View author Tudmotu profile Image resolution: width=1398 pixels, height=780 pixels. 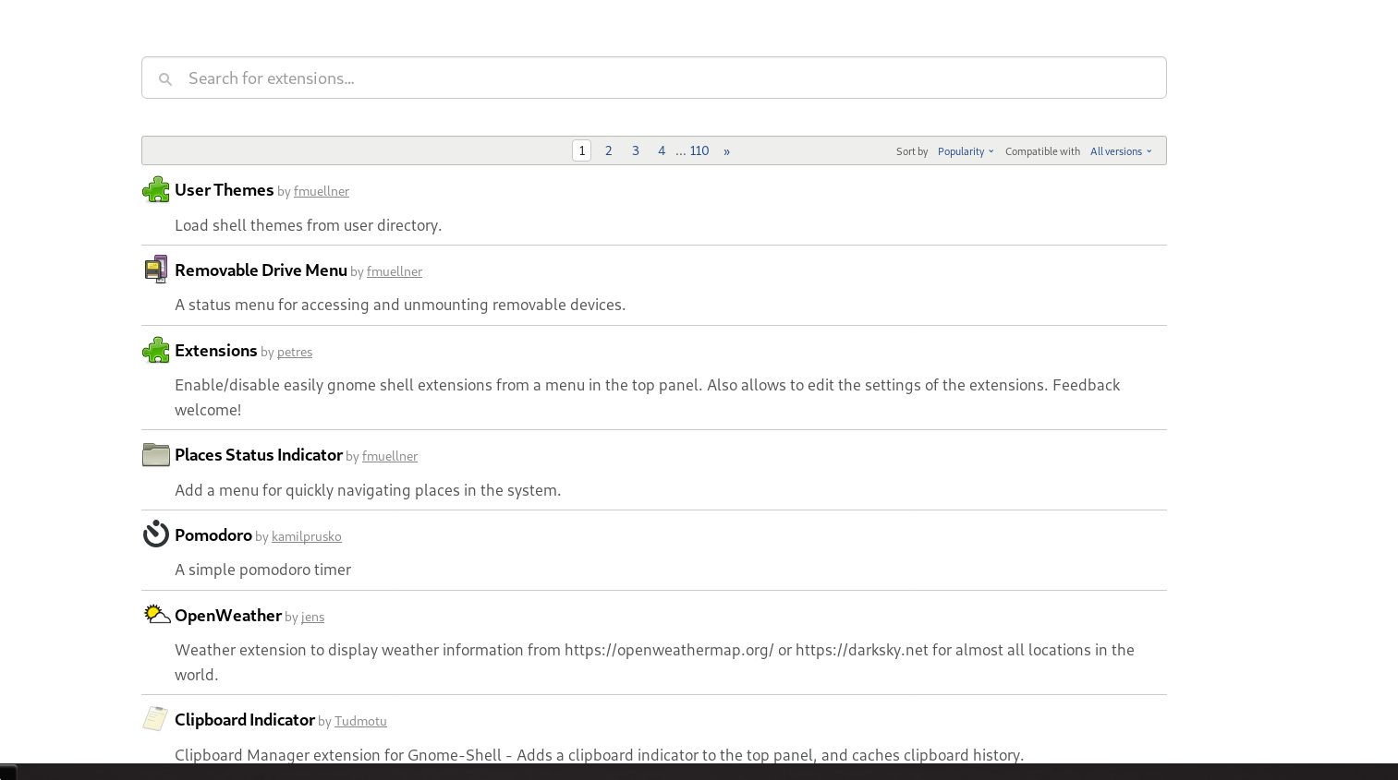point(360,721)
